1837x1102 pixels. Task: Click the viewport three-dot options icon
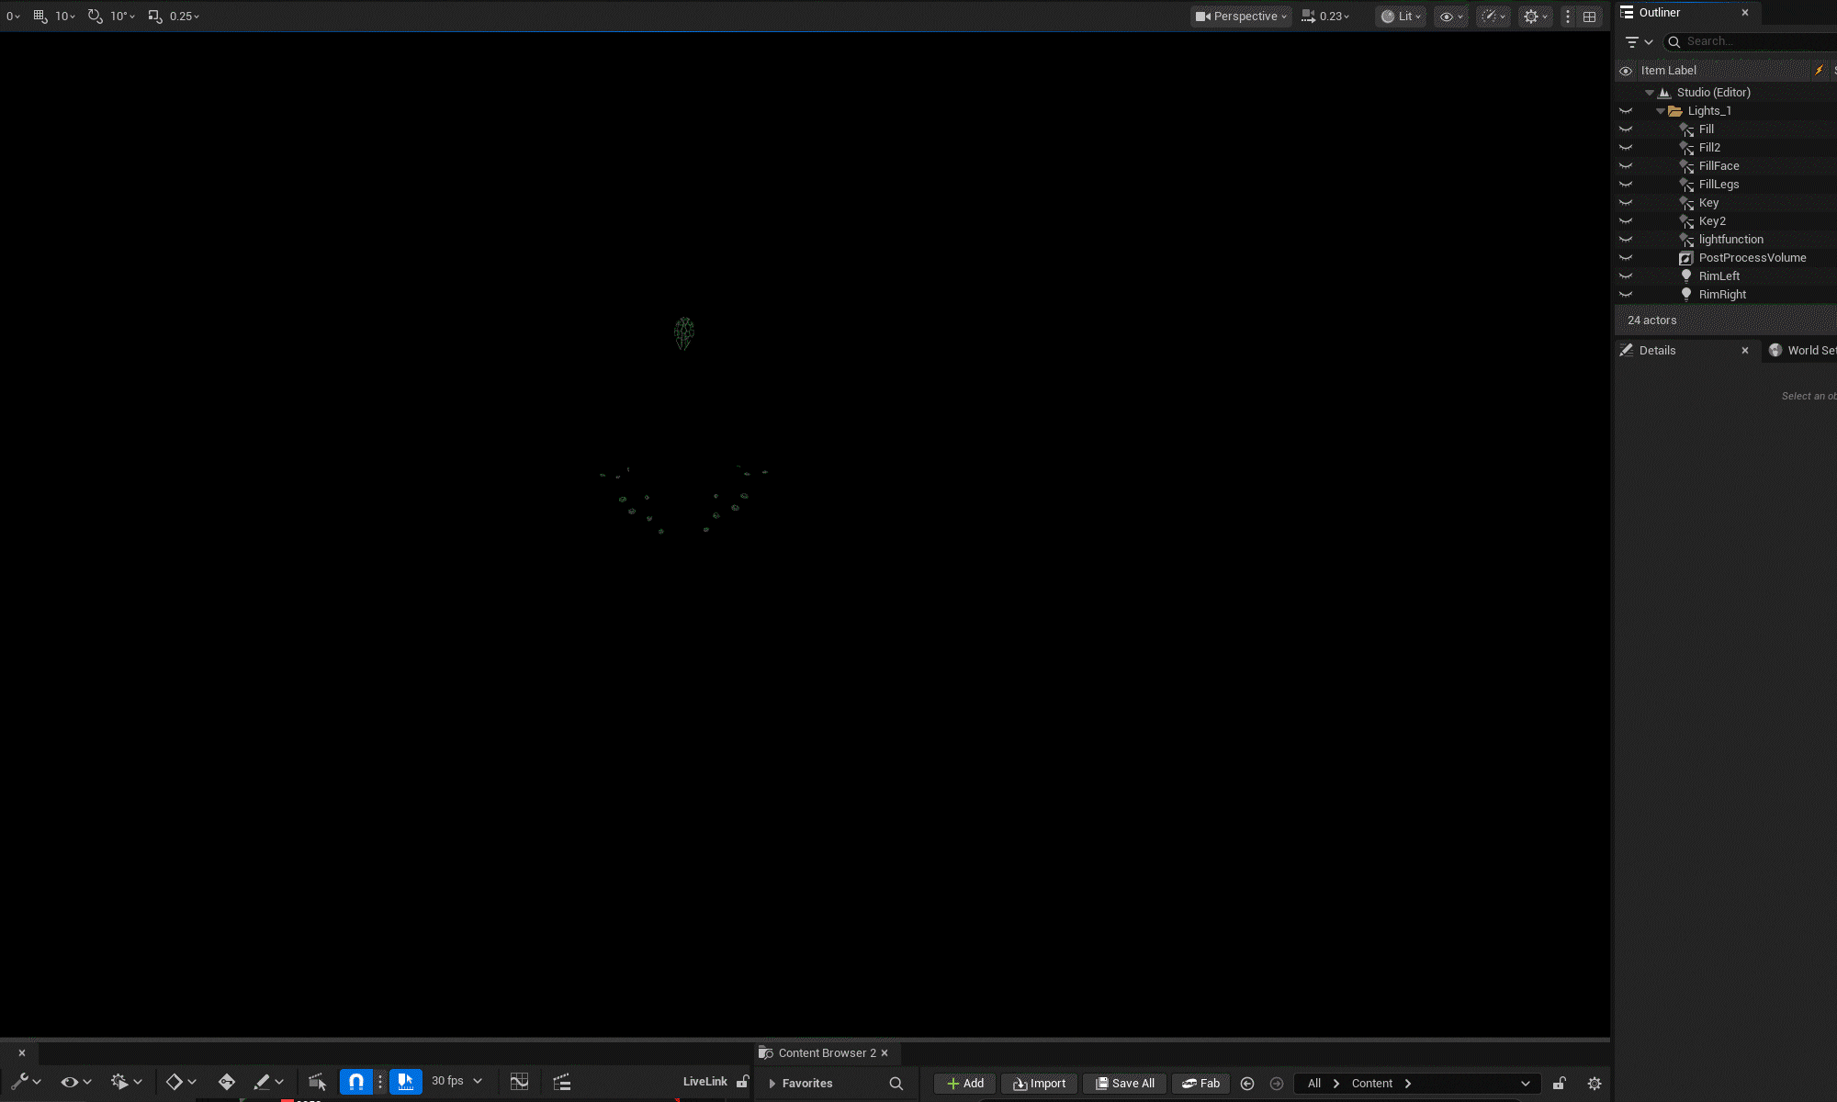[x=1568, y=17]
